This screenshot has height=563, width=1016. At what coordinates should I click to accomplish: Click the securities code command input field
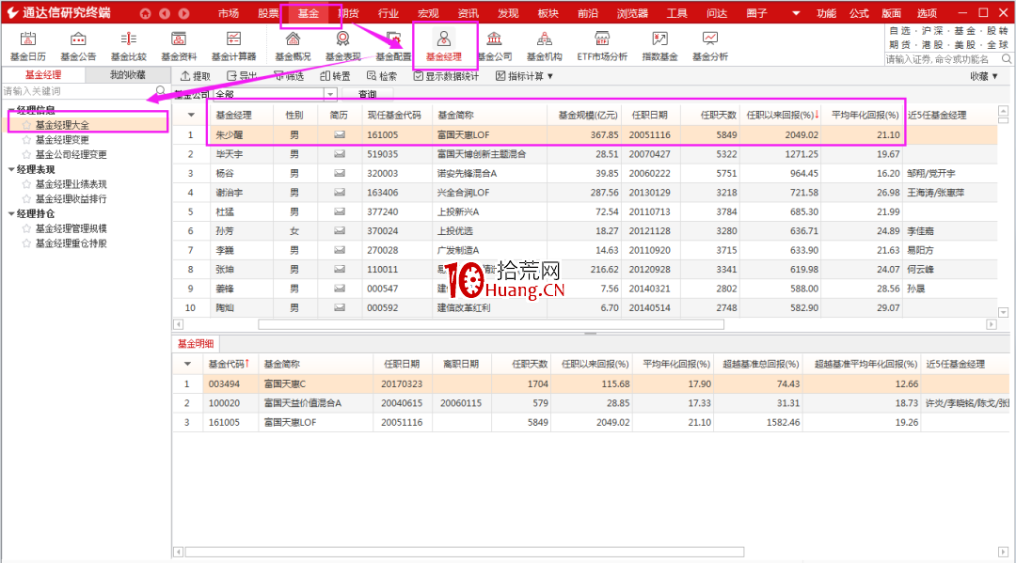click(942, 59)
